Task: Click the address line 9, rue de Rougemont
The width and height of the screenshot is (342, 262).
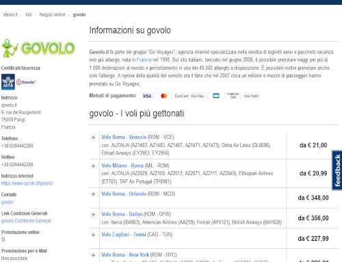Action: click(21, 112)
